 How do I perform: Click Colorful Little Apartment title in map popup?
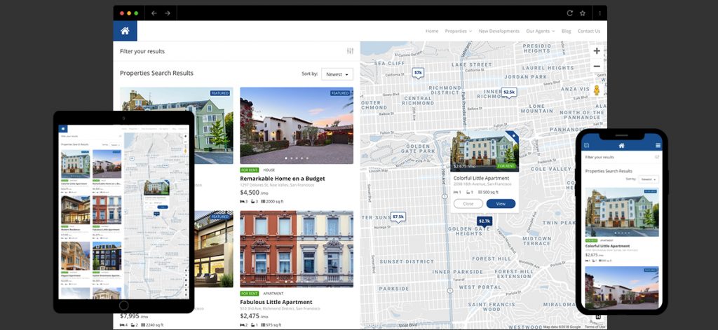(x=481, y=178)
